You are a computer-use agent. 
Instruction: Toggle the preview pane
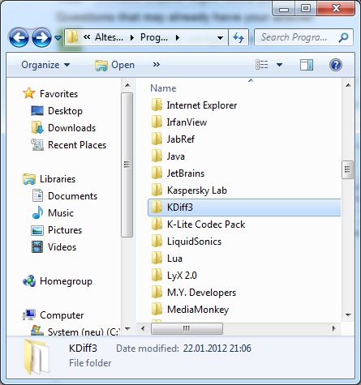[307, 65]
